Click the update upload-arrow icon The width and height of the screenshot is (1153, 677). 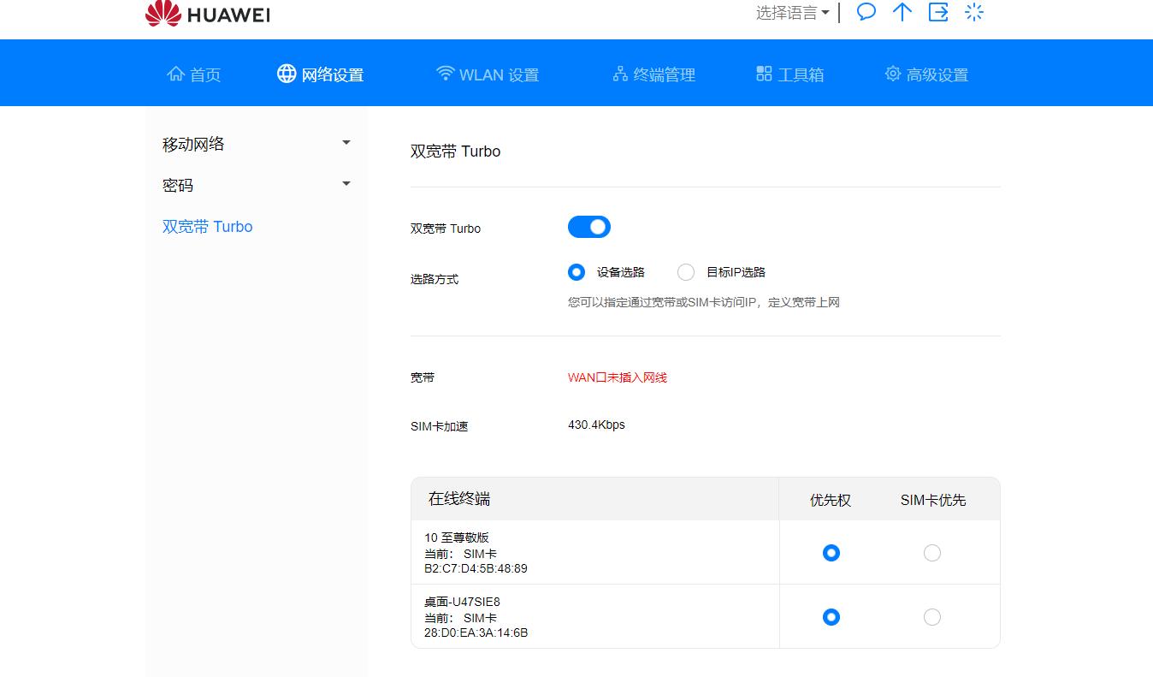click(902, 12)
